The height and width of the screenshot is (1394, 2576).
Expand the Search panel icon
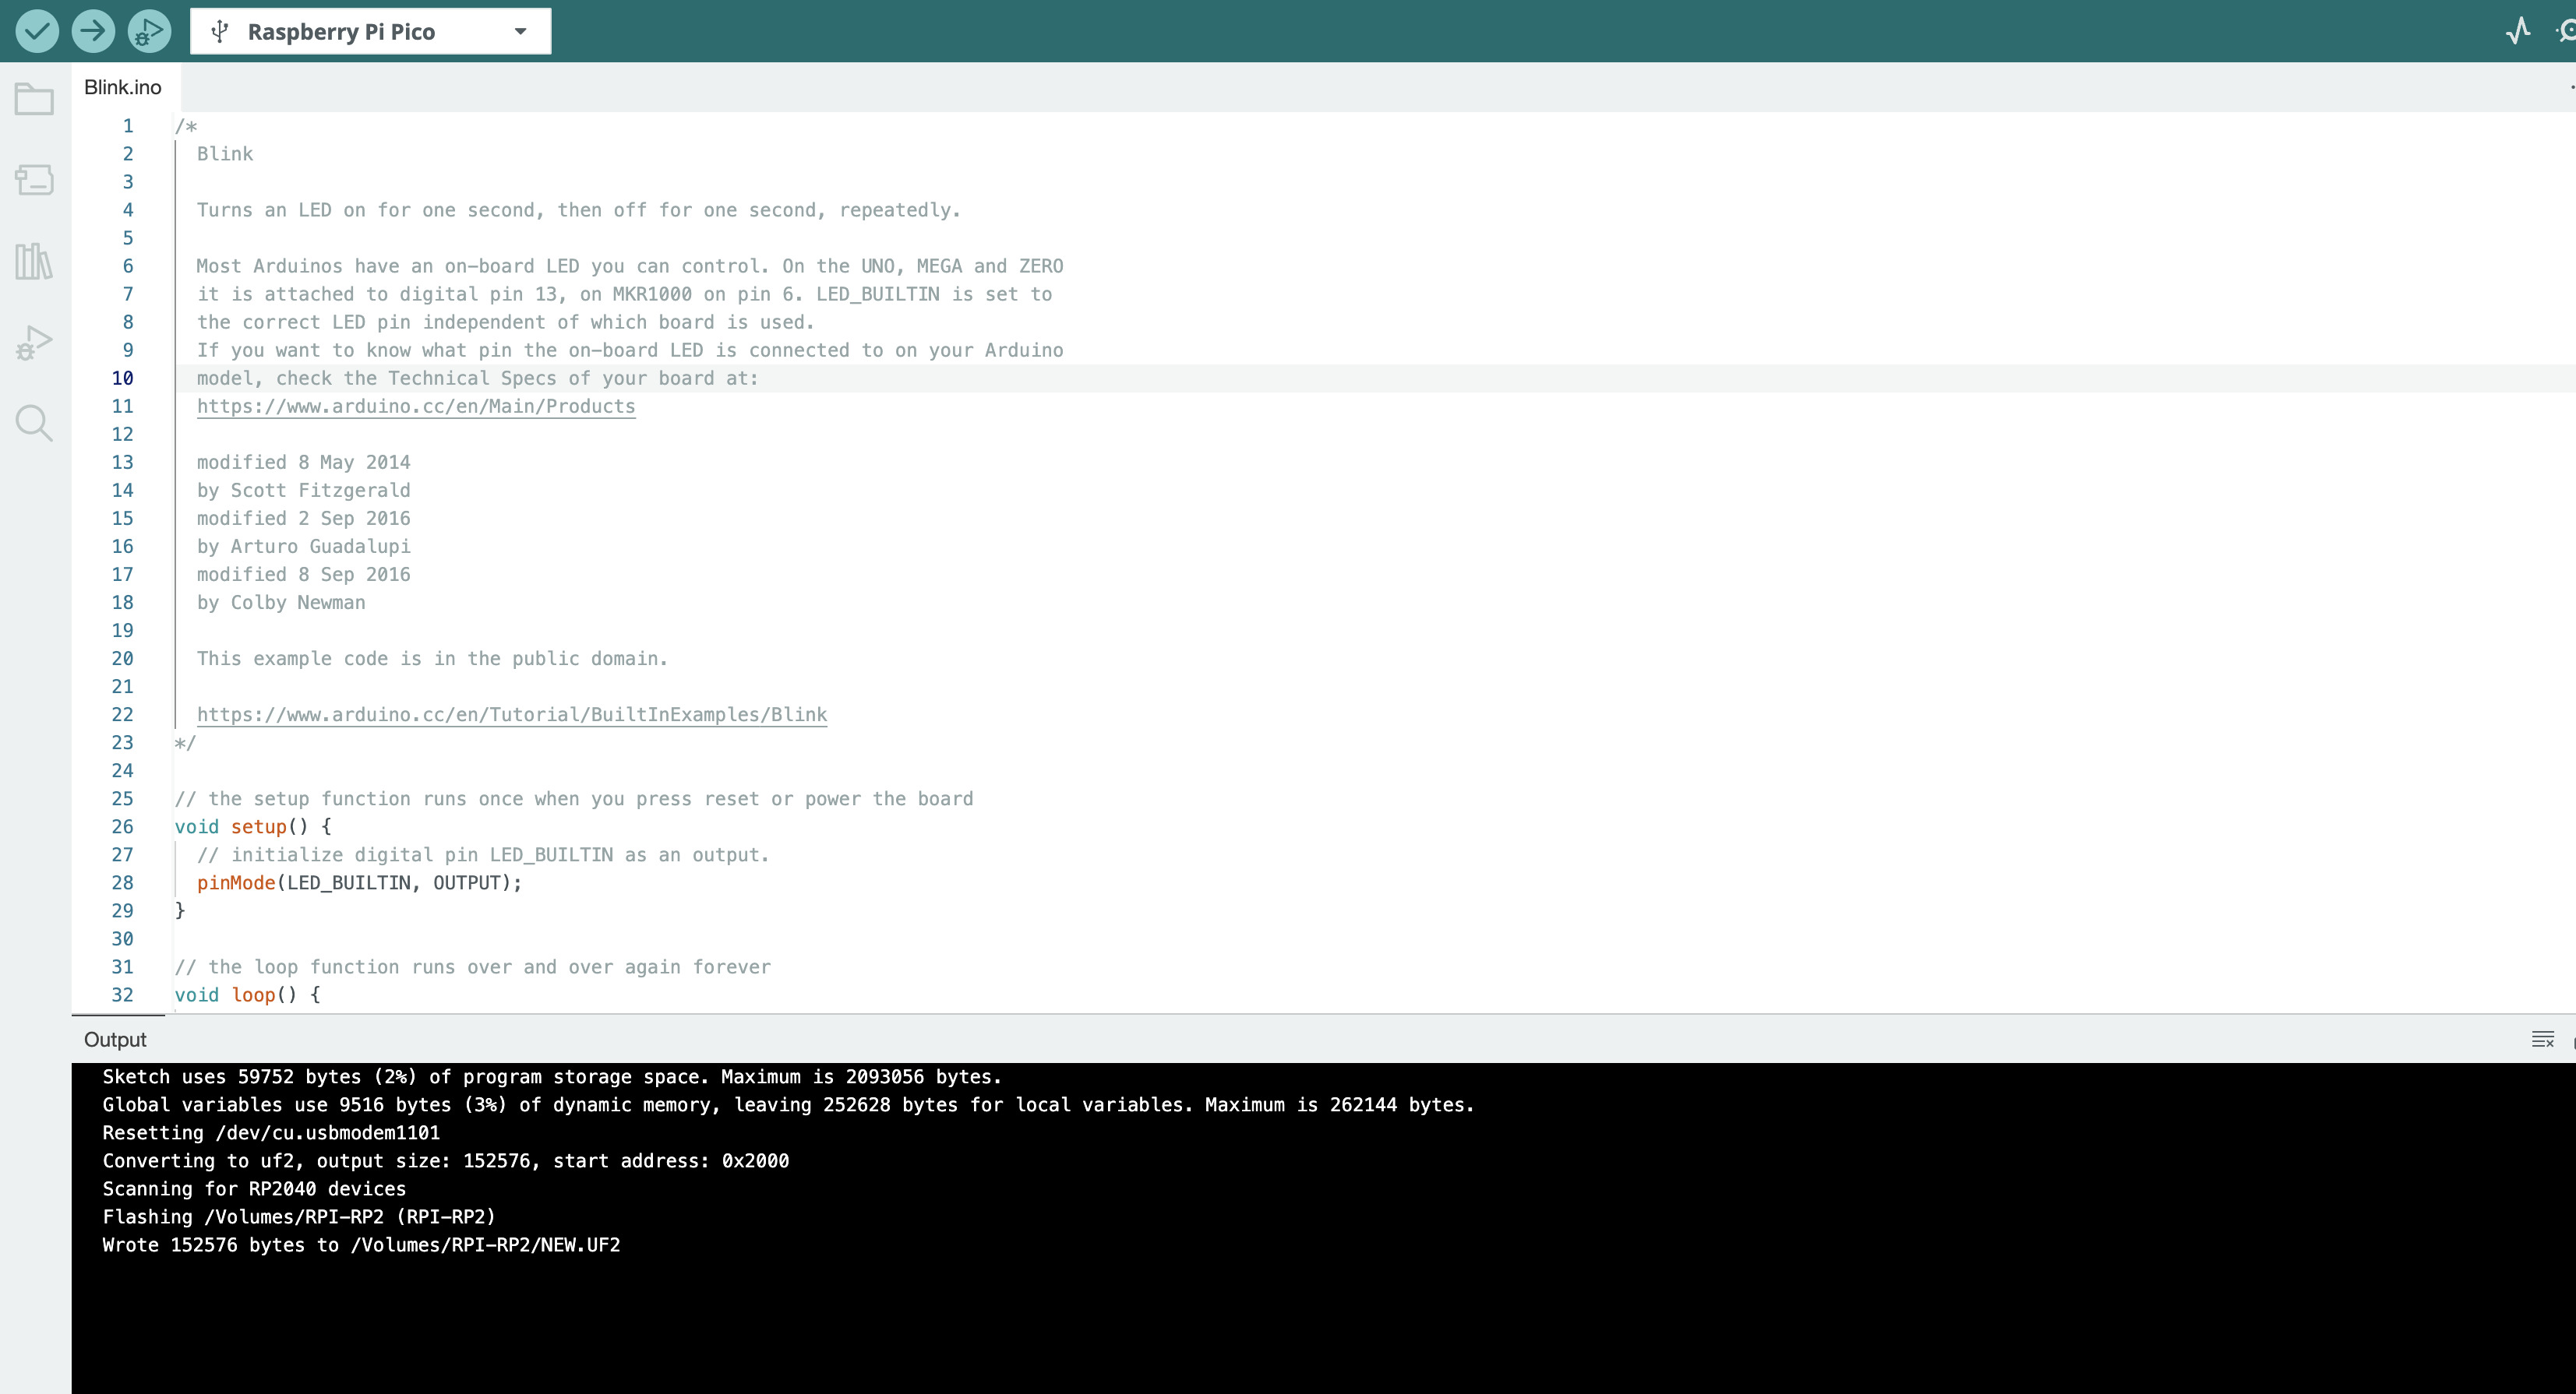37,422
